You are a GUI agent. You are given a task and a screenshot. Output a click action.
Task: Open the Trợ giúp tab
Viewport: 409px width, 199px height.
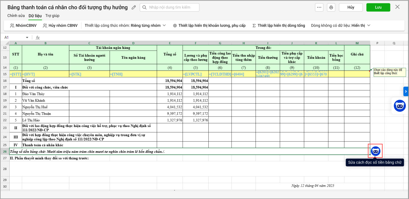pyautogui.click(x=53, y=16)
